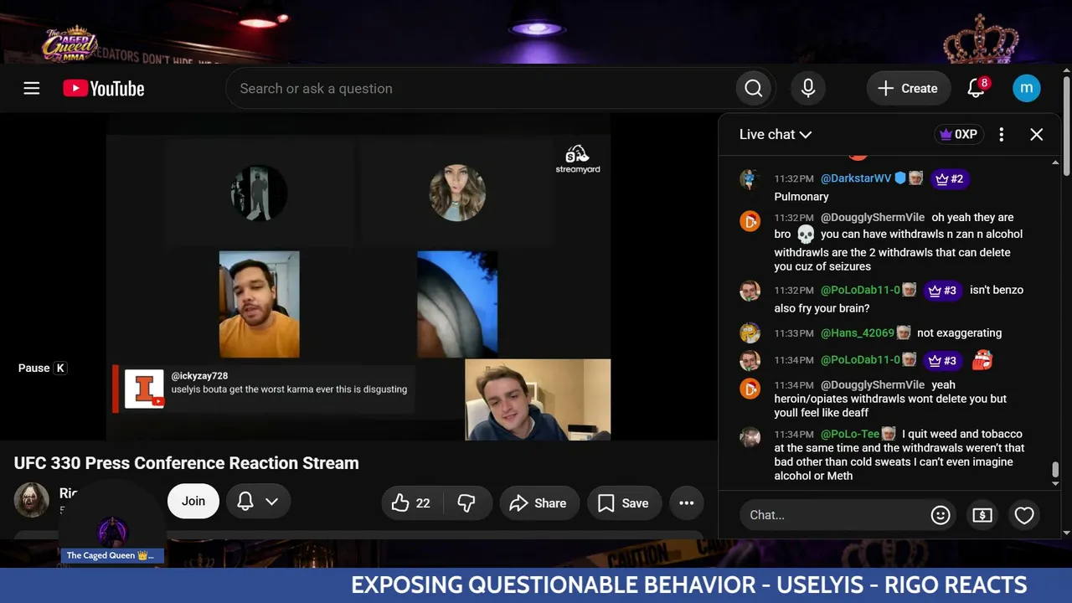Click The Caged Queen label overlay
1072x603 pixels.
pos(111,555)
